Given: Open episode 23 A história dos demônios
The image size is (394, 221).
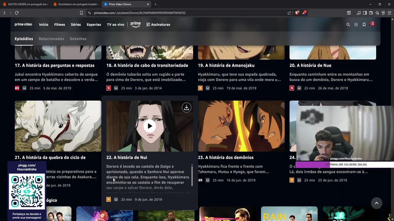Looking at the screenshot, I should click(226, 157).
